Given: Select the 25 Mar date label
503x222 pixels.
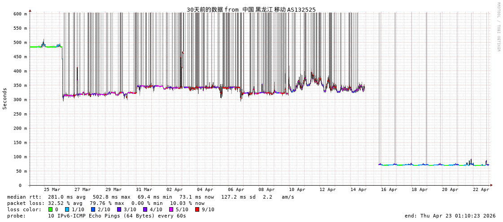Looking at the screenshot, I should pos(52,190).
